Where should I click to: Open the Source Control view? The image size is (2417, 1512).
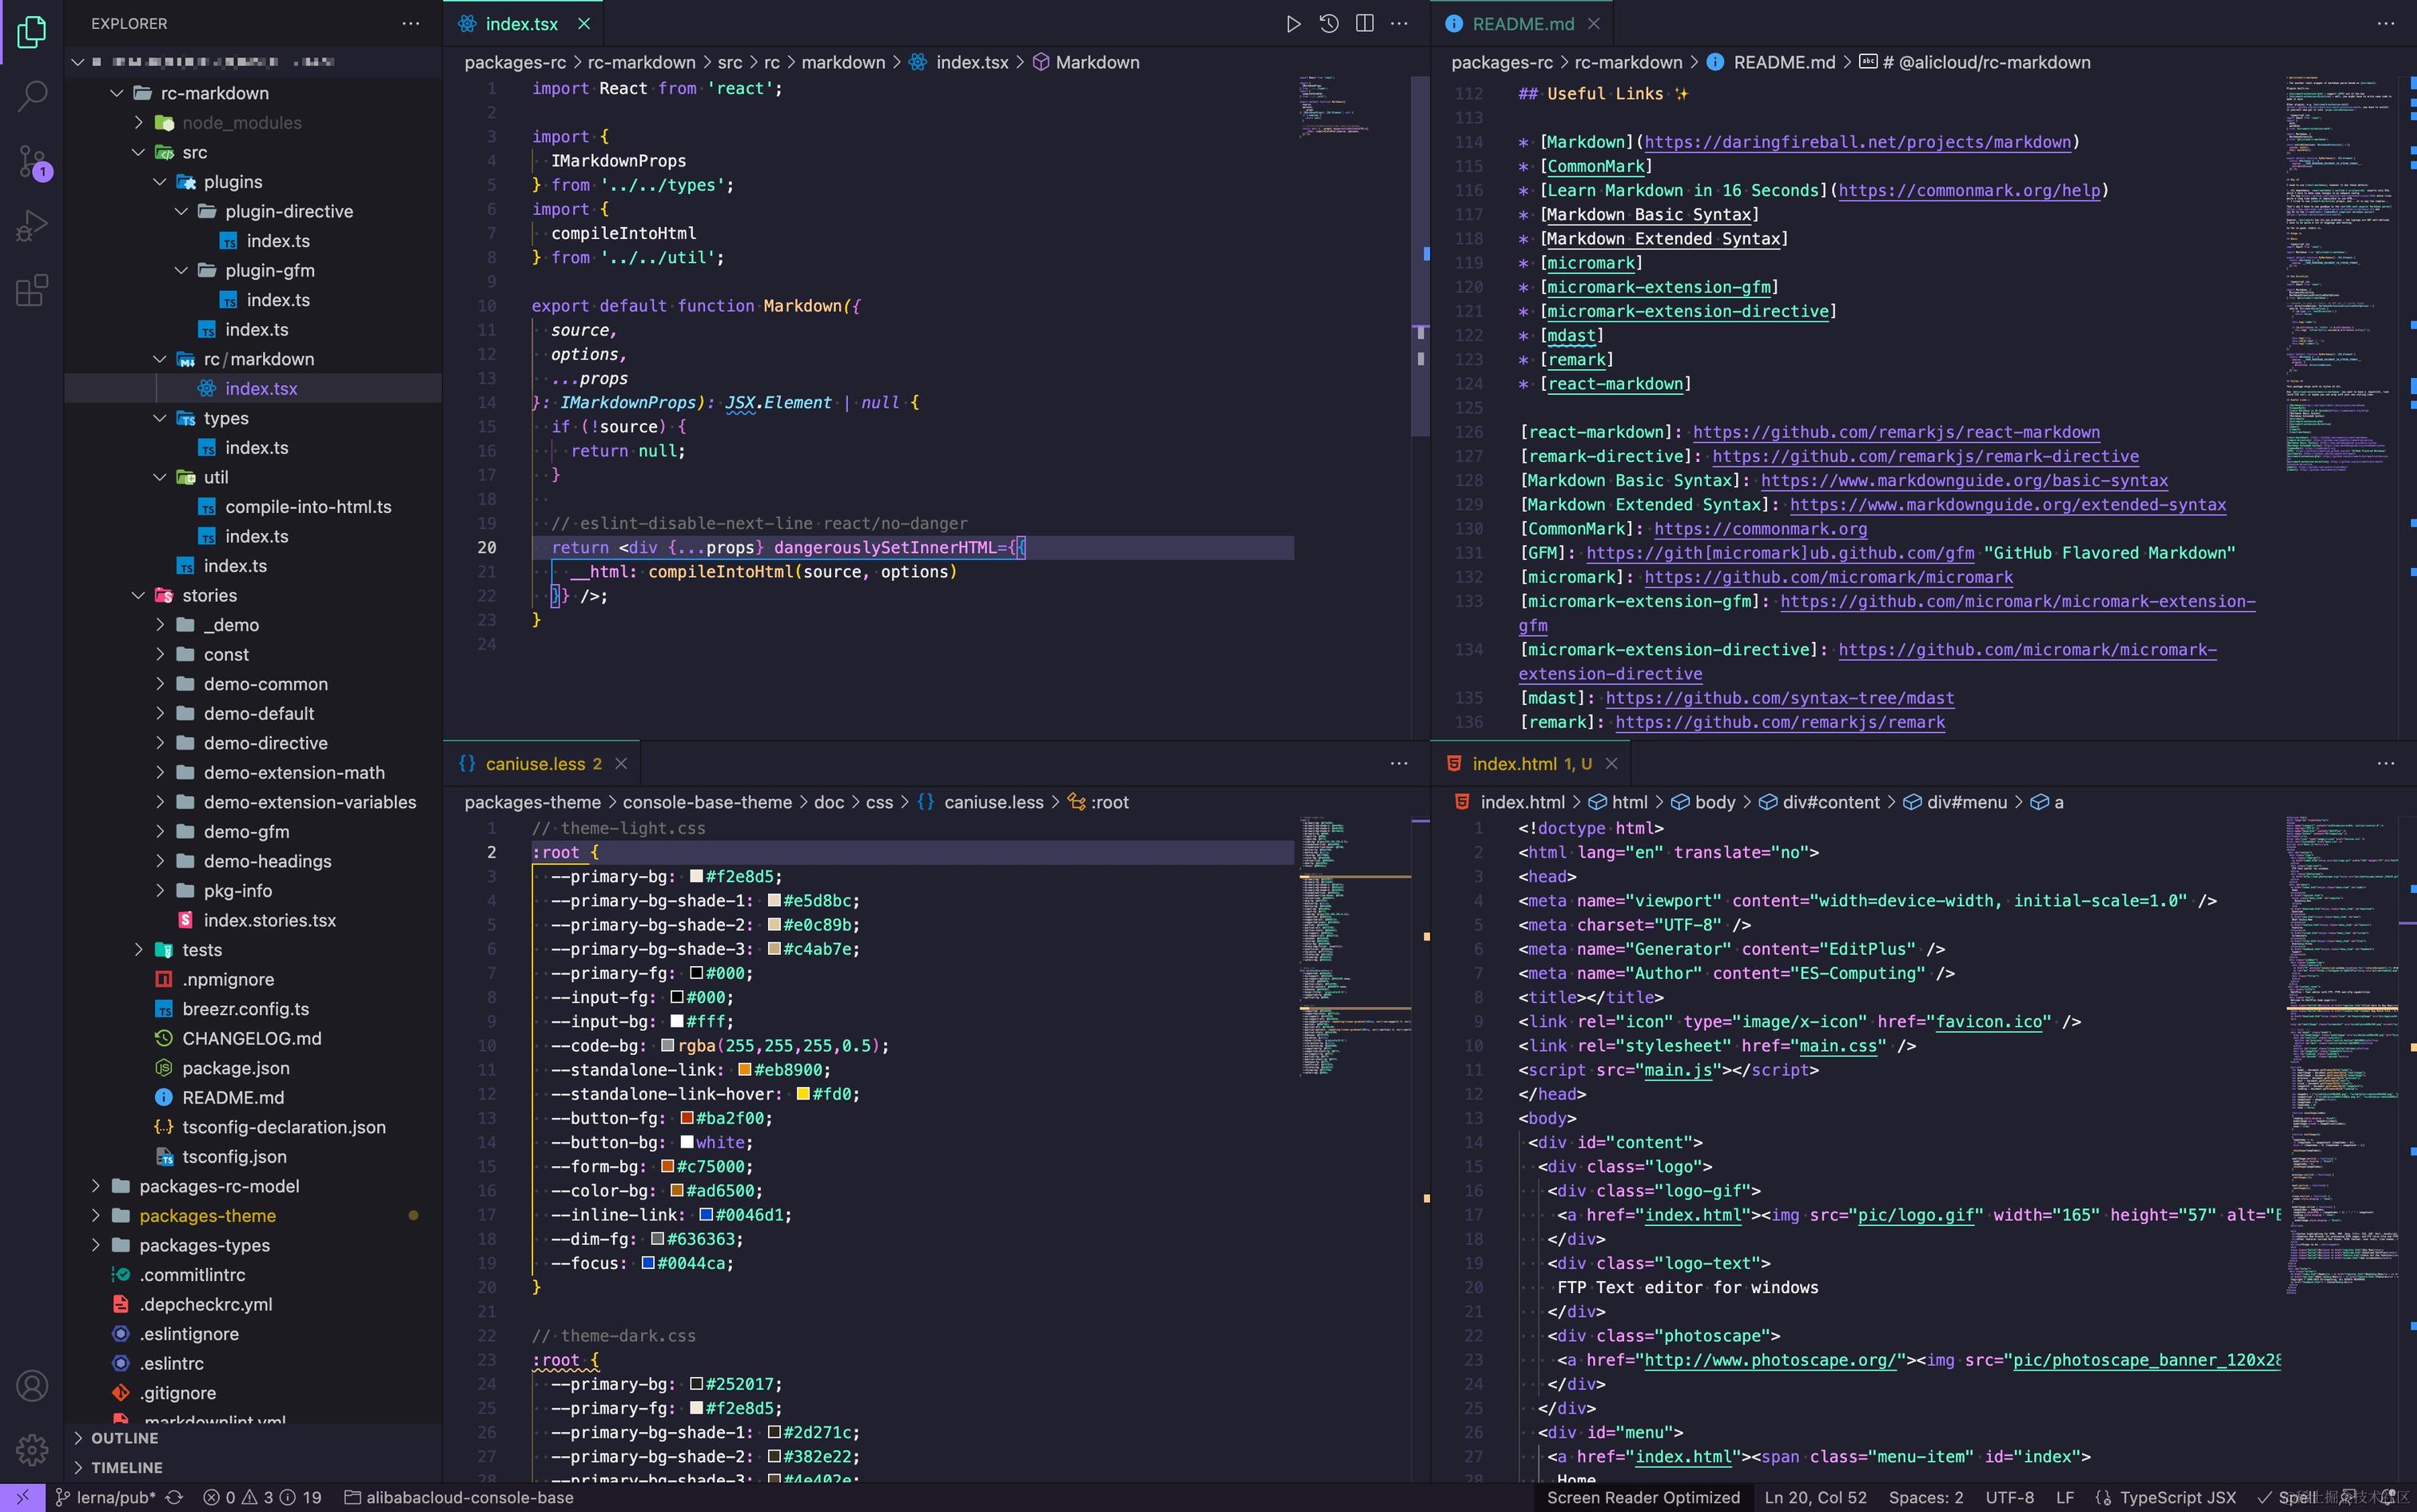[32, 161]
